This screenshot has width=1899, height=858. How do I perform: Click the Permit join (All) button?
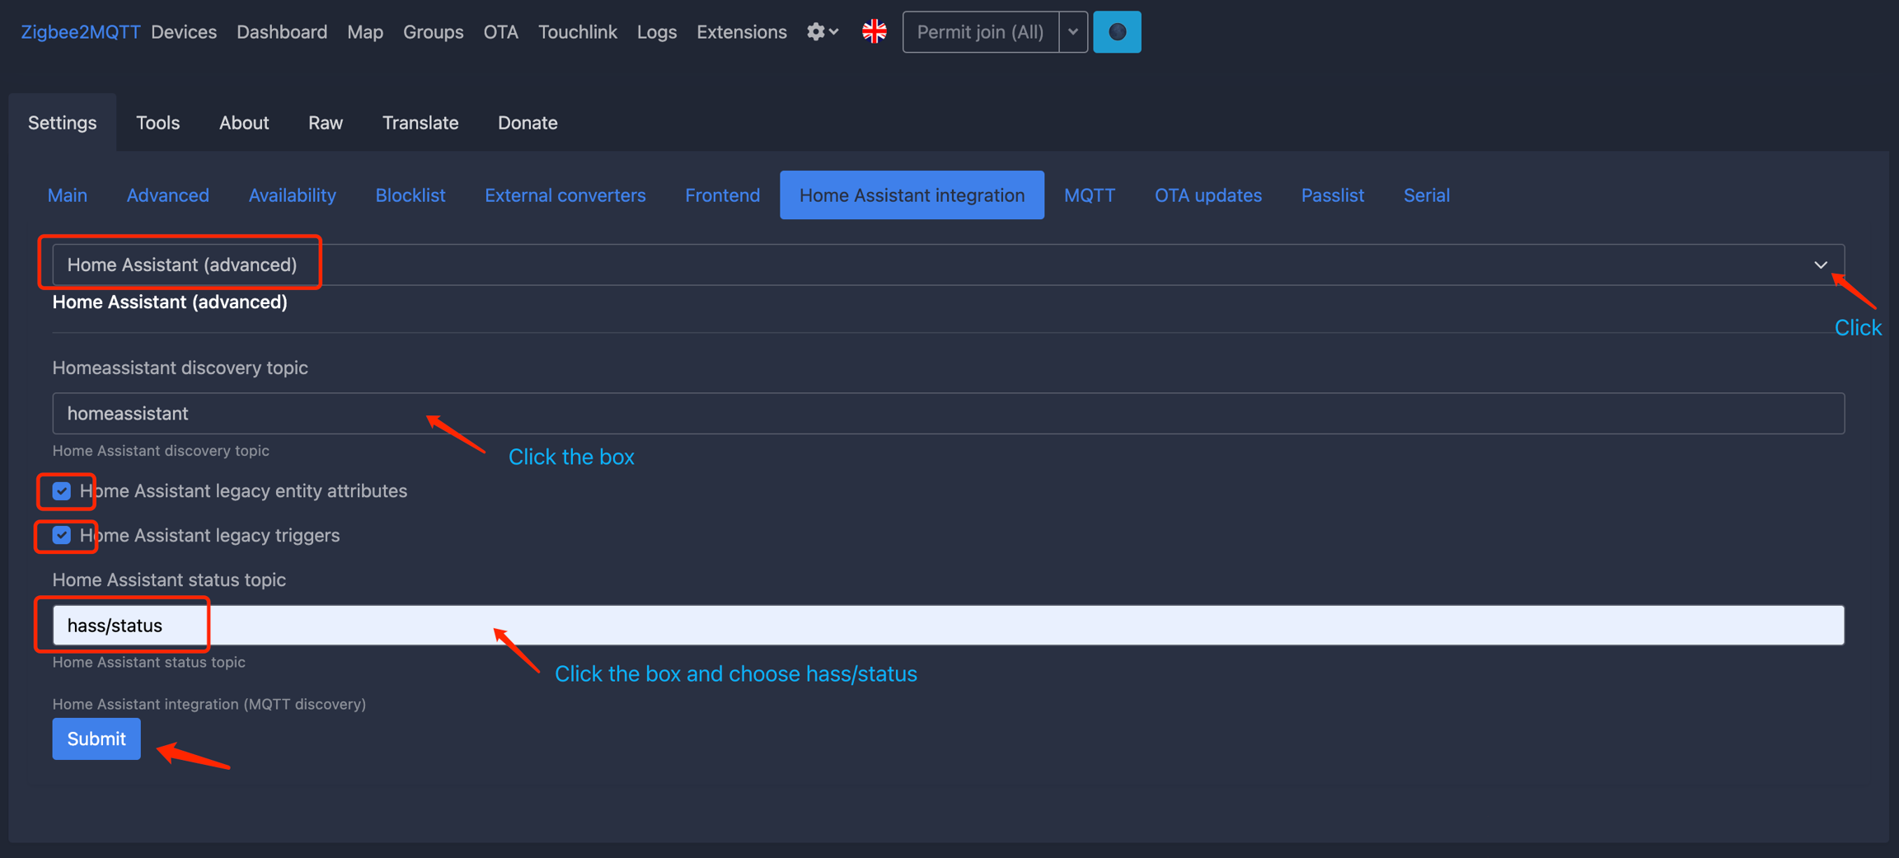[x=980, y=32]
